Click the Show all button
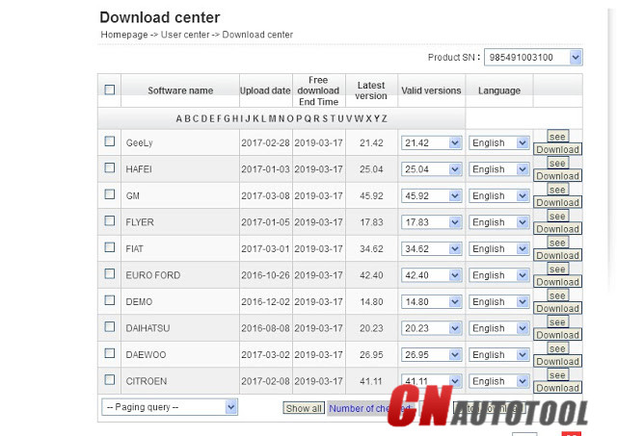Viewport: 617px width, 436px height. (x=304, y=408)
